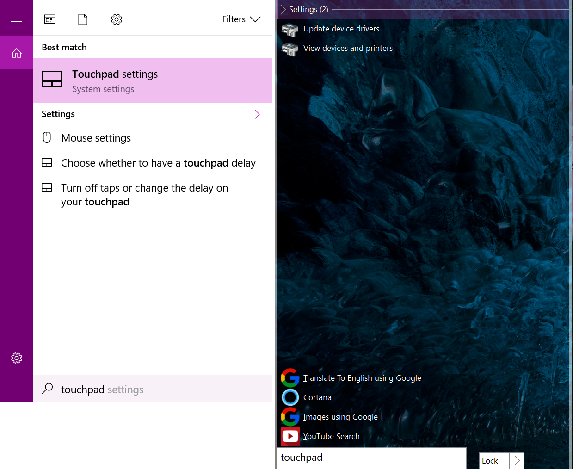Filter results by Apps icon
This screenshot has height=470, width=573.
click(50, 19)
